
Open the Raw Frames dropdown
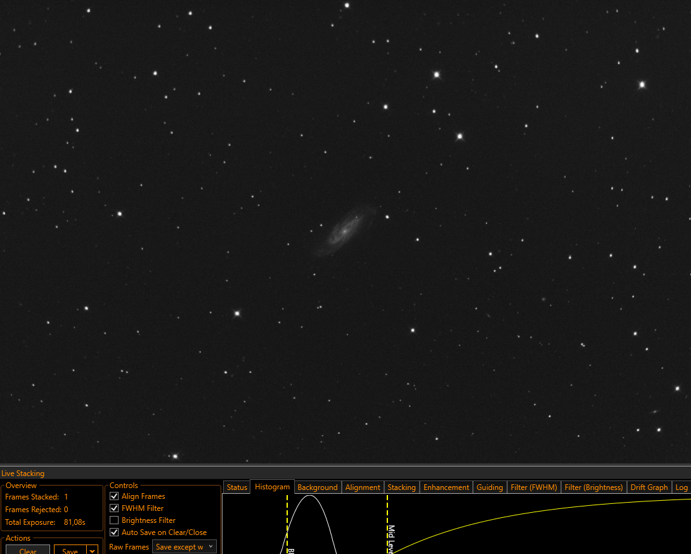tap(184, 547)
